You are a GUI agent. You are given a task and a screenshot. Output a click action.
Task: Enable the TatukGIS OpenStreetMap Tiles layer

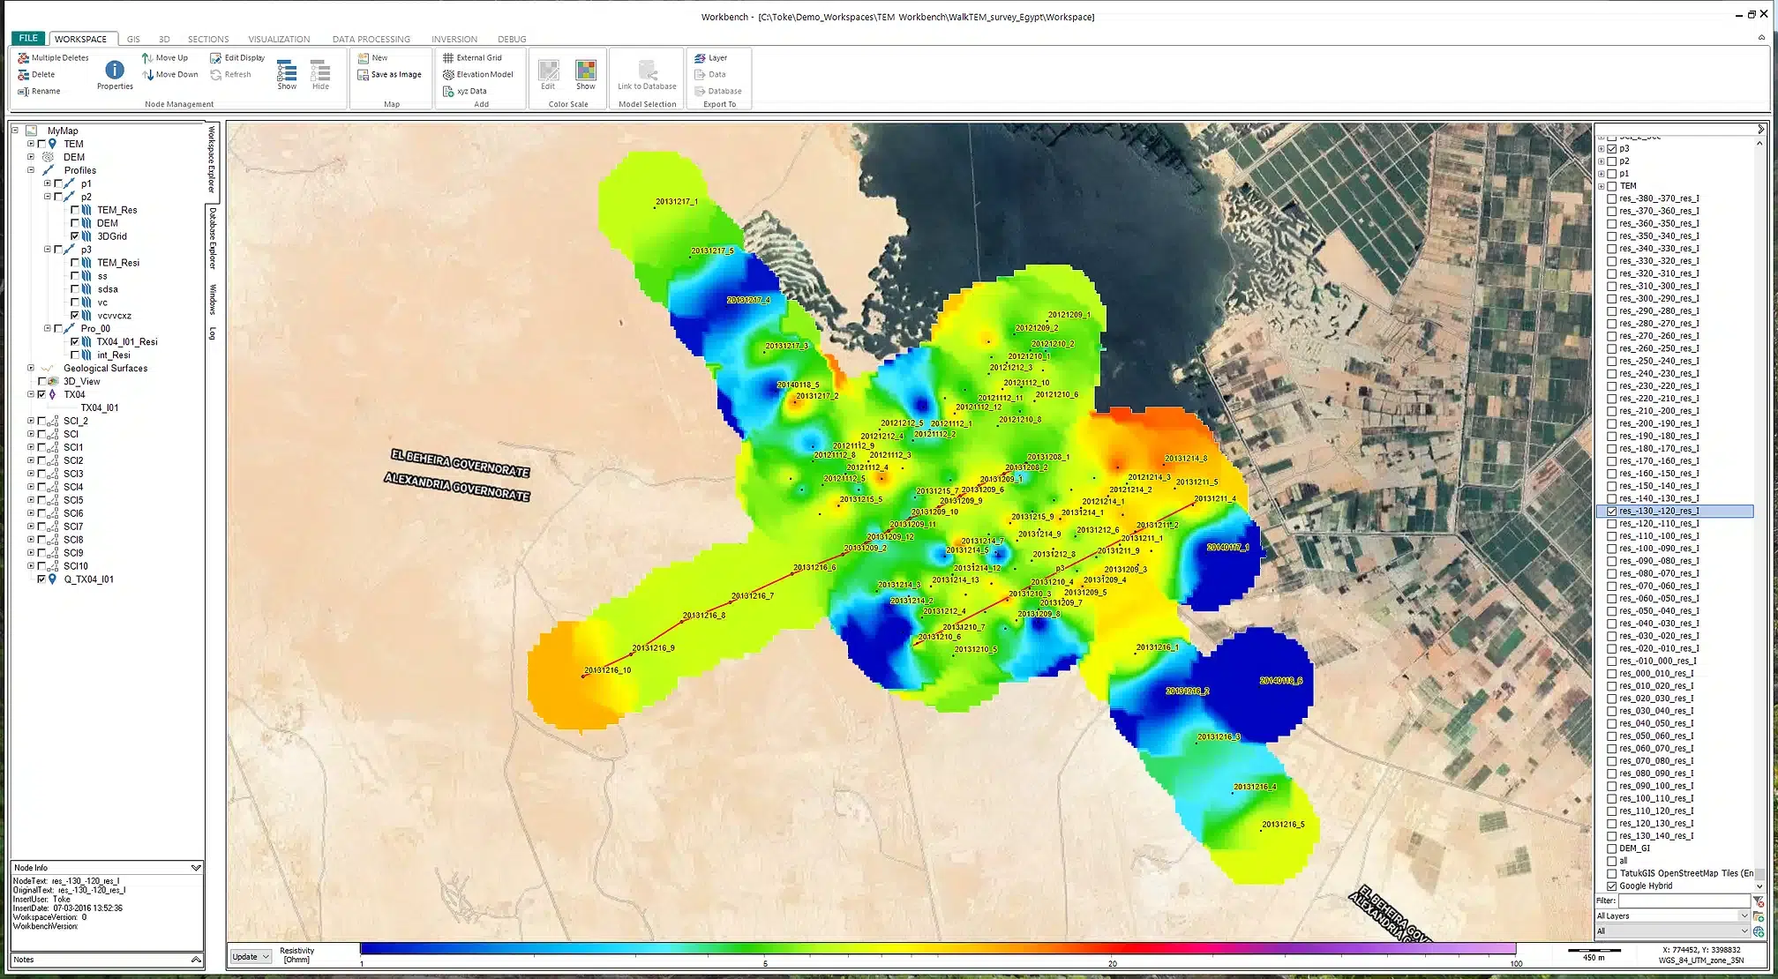coord(1612,874)
